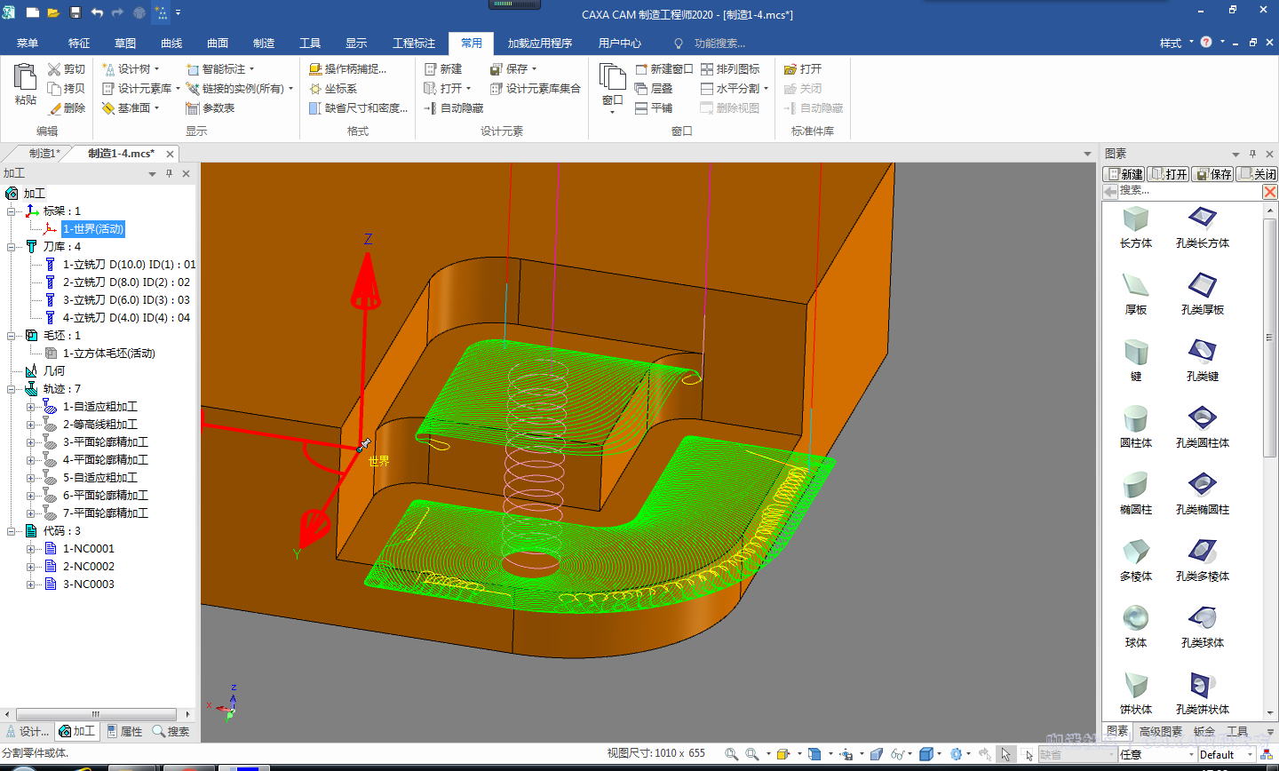Open the Default dropdown in status bar
The width and height of the screenshot is (1279, 771).
click(x=1249, y=755)
